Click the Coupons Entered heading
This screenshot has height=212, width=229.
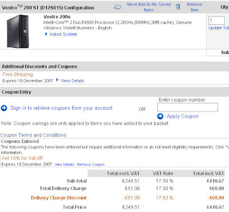(x=20, y=141)
